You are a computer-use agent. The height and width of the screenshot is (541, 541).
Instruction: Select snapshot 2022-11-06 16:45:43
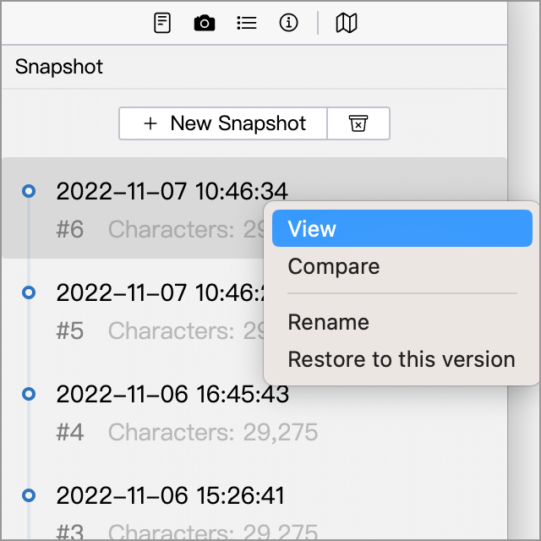tap(172, 394)
